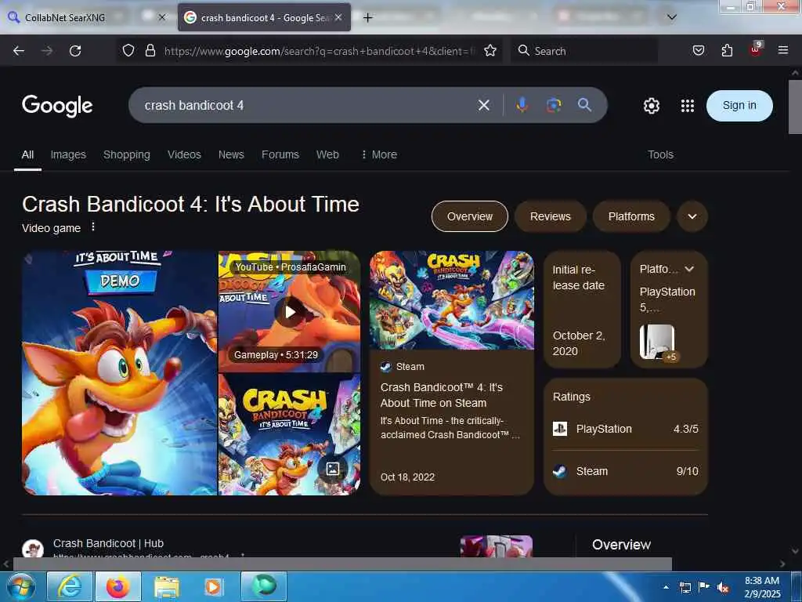Click the PlayStation 4.3/5 rating row
This screenshot has height=602, width=802.
tap(626, 429)
